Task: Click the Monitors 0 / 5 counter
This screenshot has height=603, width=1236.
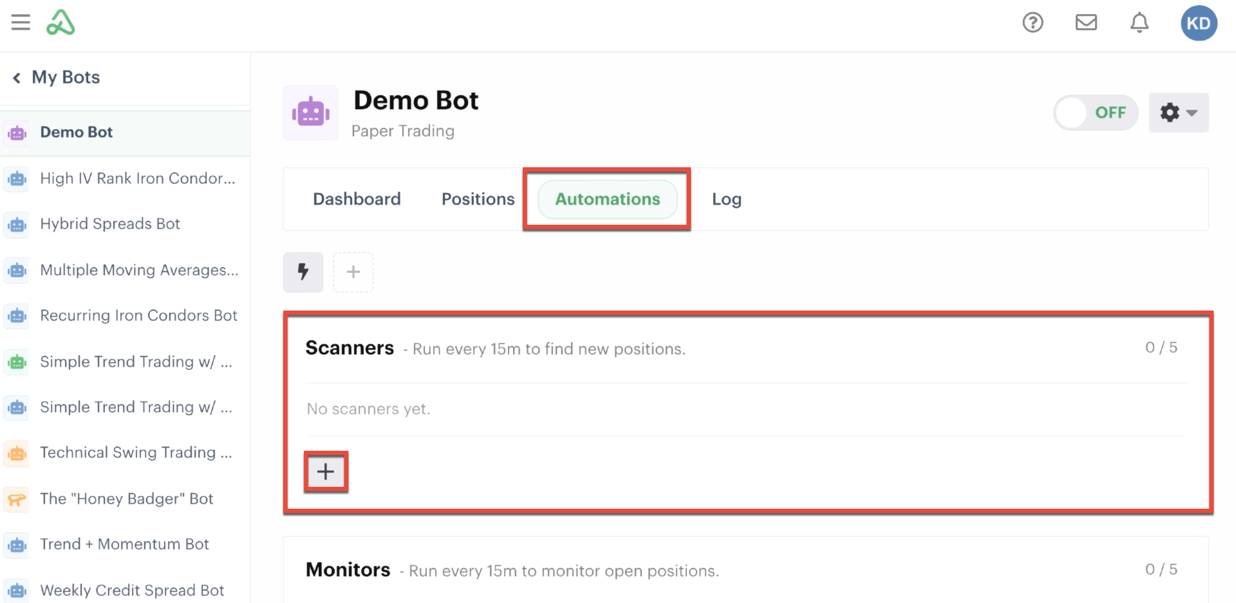Action: 1161,569
